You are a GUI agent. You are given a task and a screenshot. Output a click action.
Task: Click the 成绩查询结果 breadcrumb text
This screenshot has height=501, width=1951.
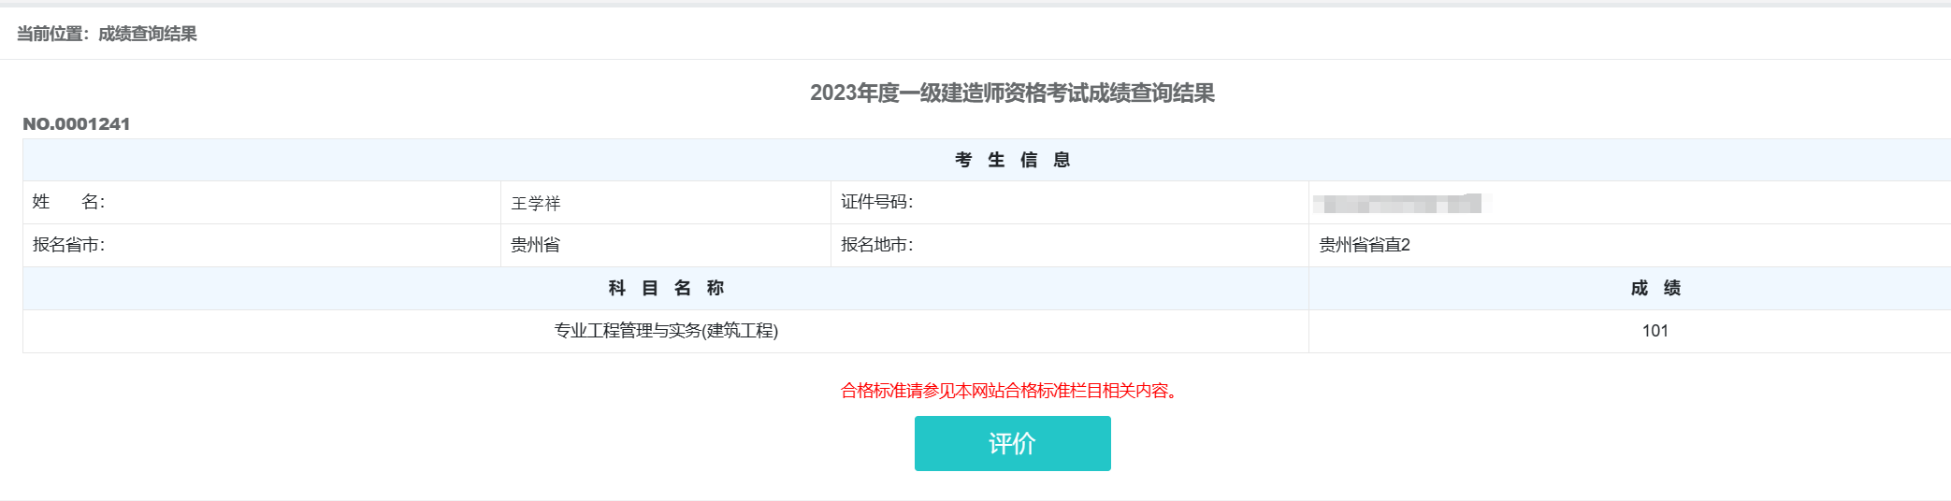(x=148, y=35)
